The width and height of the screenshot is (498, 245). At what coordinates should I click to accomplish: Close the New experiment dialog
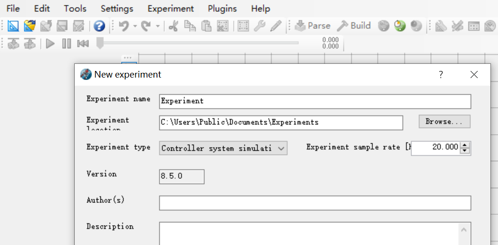(x=474, y=75)
